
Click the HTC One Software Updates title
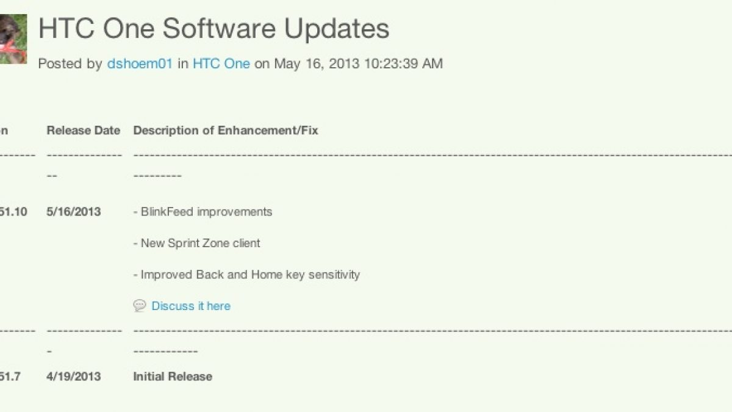click(x=213, y=29)
